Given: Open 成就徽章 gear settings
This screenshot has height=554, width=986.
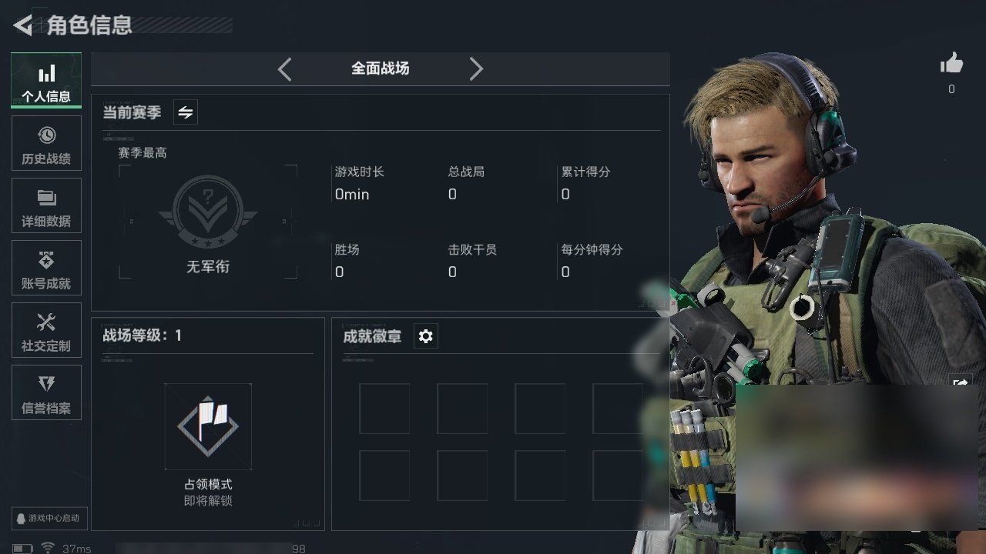Looking at the screenshot, I should [426, 336].
